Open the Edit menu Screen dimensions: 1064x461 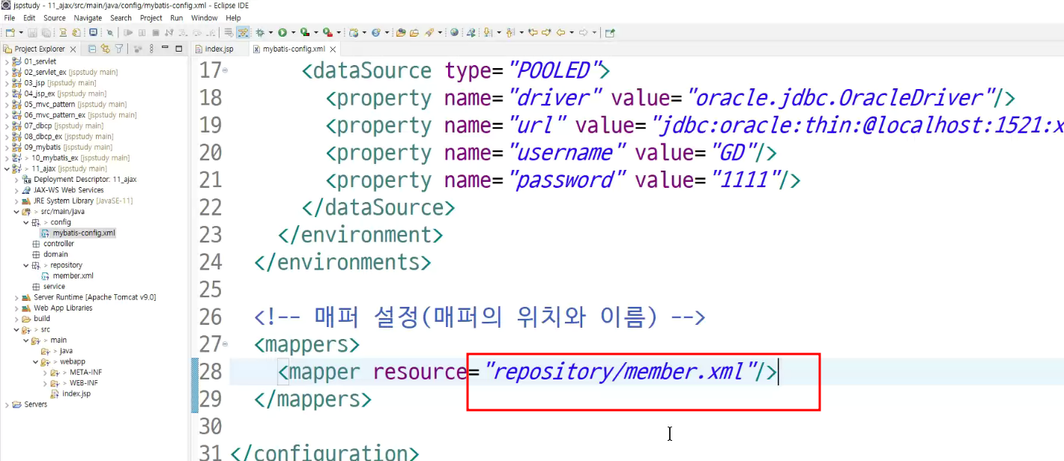click(x=29, y=18)
